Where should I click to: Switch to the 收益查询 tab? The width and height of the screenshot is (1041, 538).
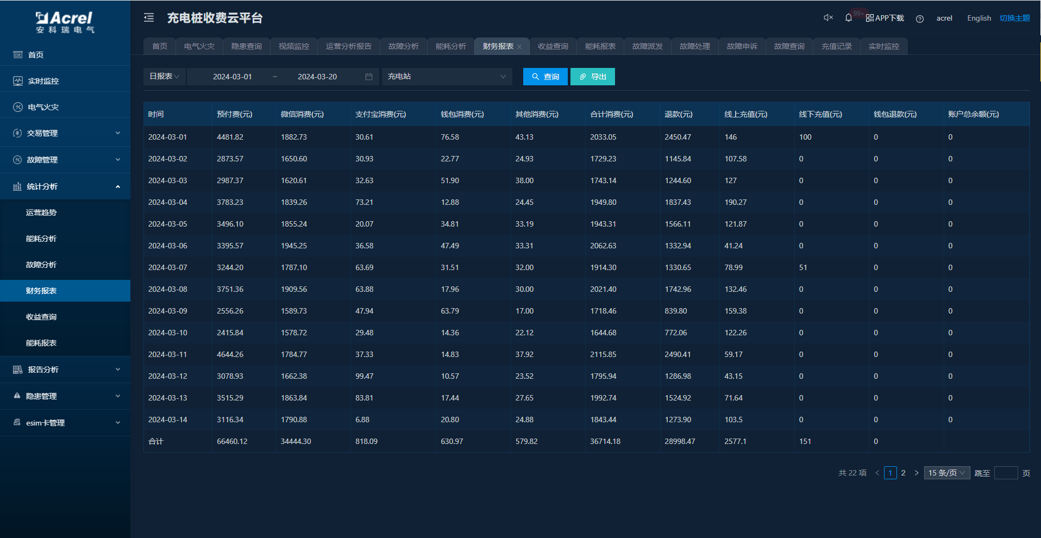[x=553, y=47]
